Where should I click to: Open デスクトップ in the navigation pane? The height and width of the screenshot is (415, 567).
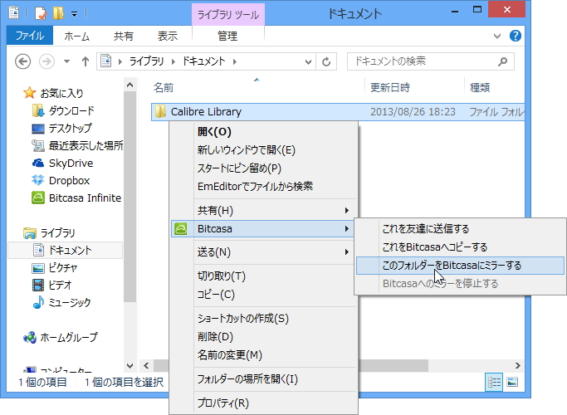pos(61,129)
